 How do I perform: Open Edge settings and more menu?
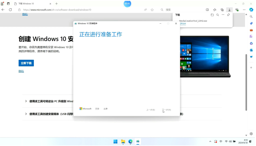tap(244, 10)
